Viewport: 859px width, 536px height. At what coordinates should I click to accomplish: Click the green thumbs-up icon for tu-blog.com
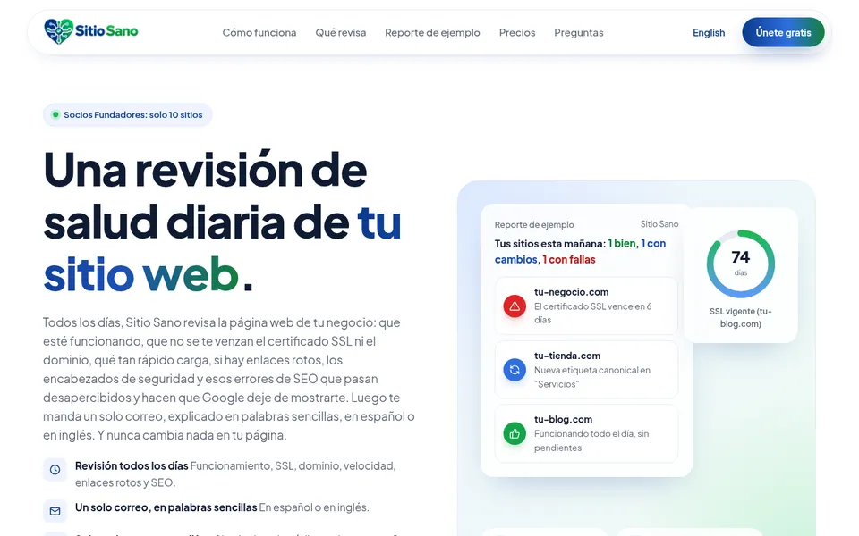tap(515, 434)
